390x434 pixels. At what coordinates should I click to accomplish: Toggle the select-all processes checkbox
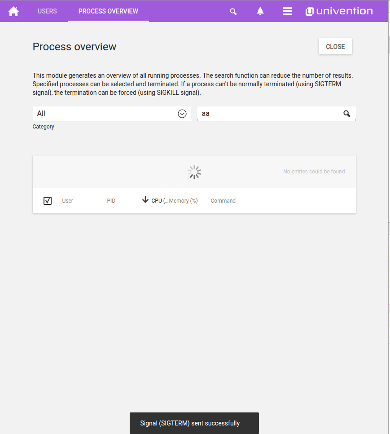(x=48, y=201)
